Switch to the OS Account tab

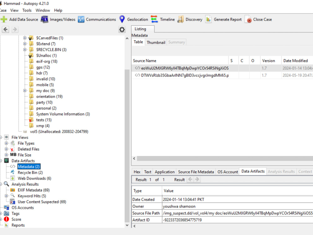228,172
